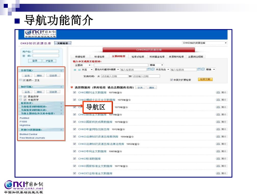Click the CNKI logo in the blue header

tap(40, 34)
